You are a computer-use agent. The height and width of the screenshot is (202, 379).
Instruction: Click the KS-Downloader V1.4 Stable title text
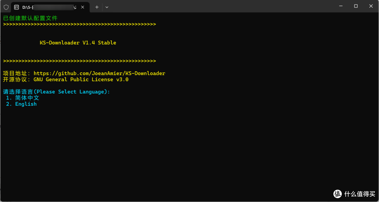(x=78, y=43)
